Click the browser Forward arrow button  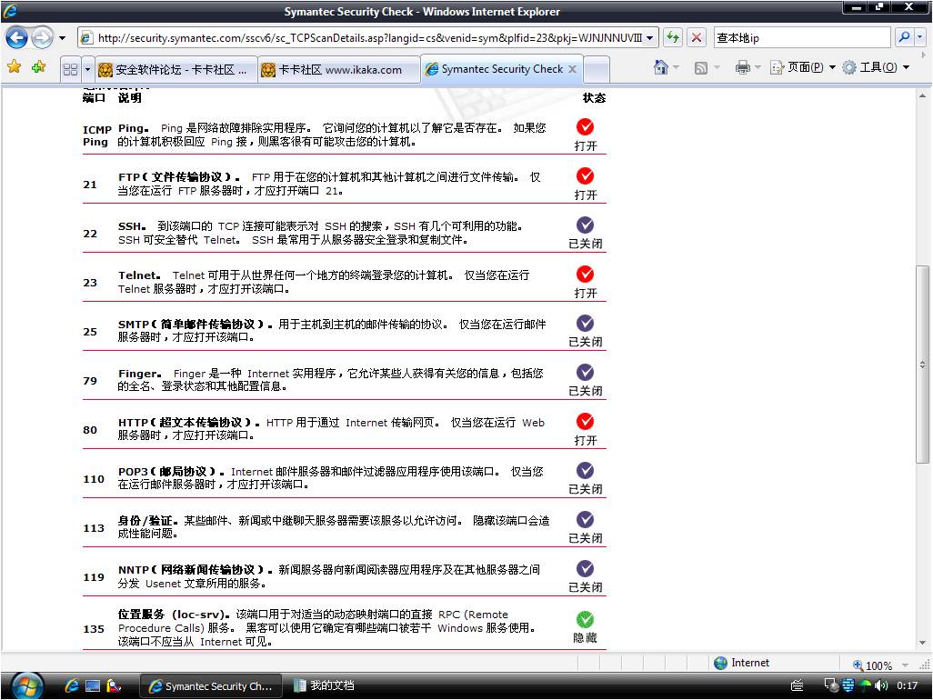coord(42,38)
